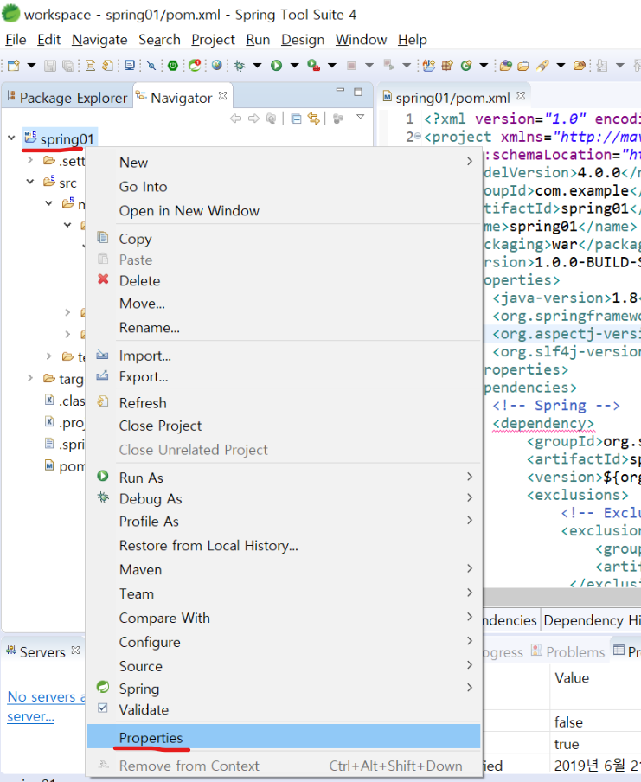Open the Design menu
The width and height of the screenshot is (641, 782).
(302, 40)
